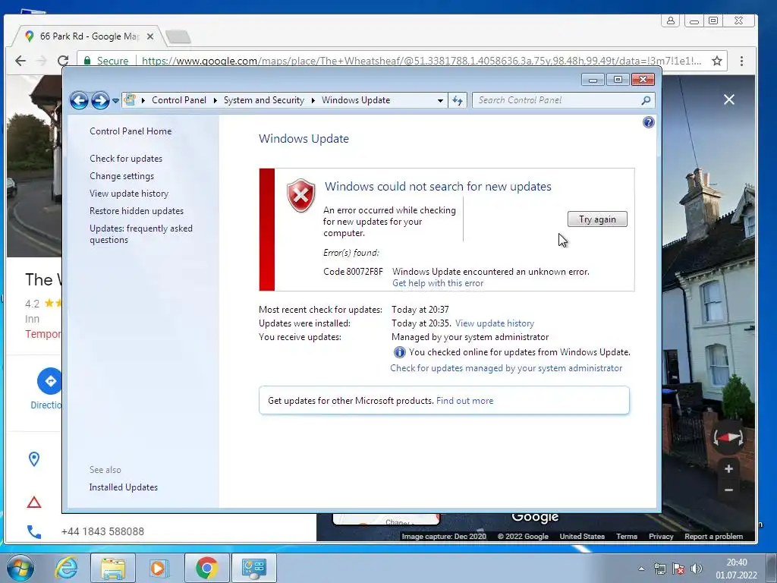Select Control Panel breadcrumb
Image resolution: width=777 pixels, height=583 pixels.
coord(179,100)
